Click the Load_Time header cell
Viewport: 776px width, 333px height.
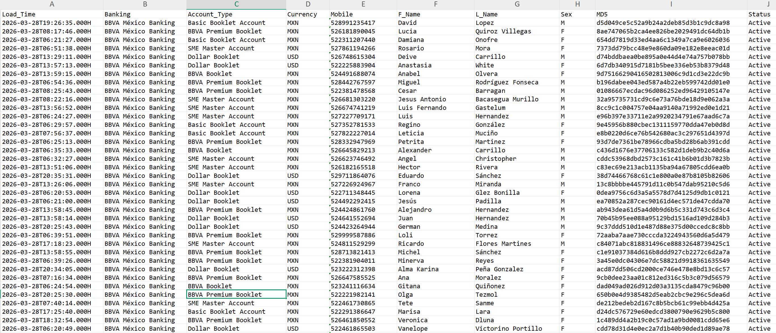coord(52,14)
